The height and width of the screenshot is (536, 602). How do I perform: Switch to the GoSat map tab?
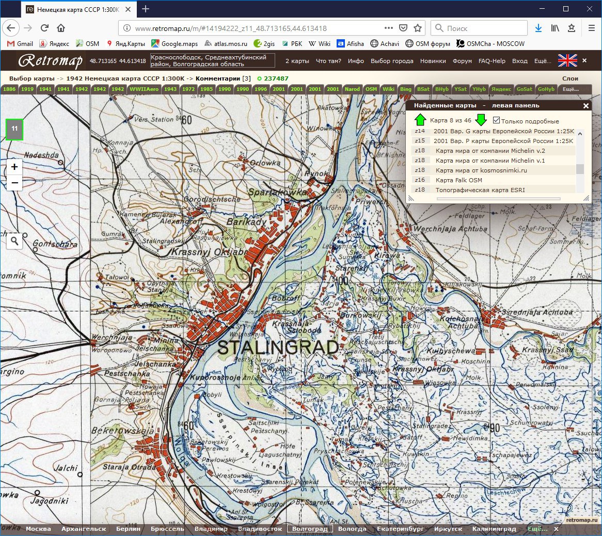tap(525, 89)
